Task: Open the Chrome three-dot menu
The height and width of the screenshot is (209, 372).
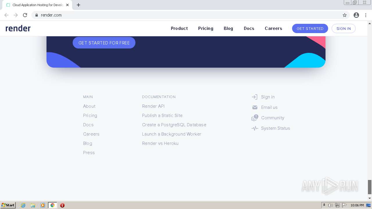Action: (366, 15)
